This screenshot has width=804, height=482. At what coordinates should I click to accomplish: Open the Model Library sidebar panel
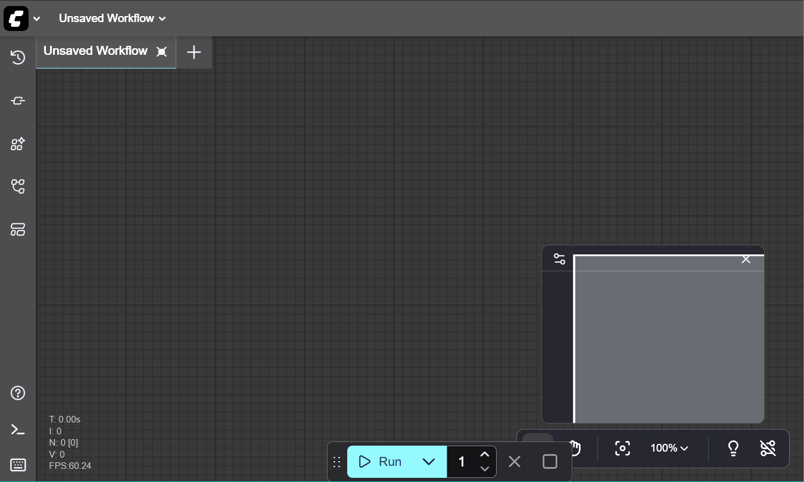click(18, 144)
